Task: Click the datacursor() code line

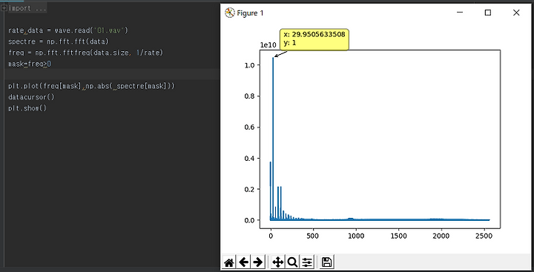Action: pyautogui.click(x=31, y=97)
